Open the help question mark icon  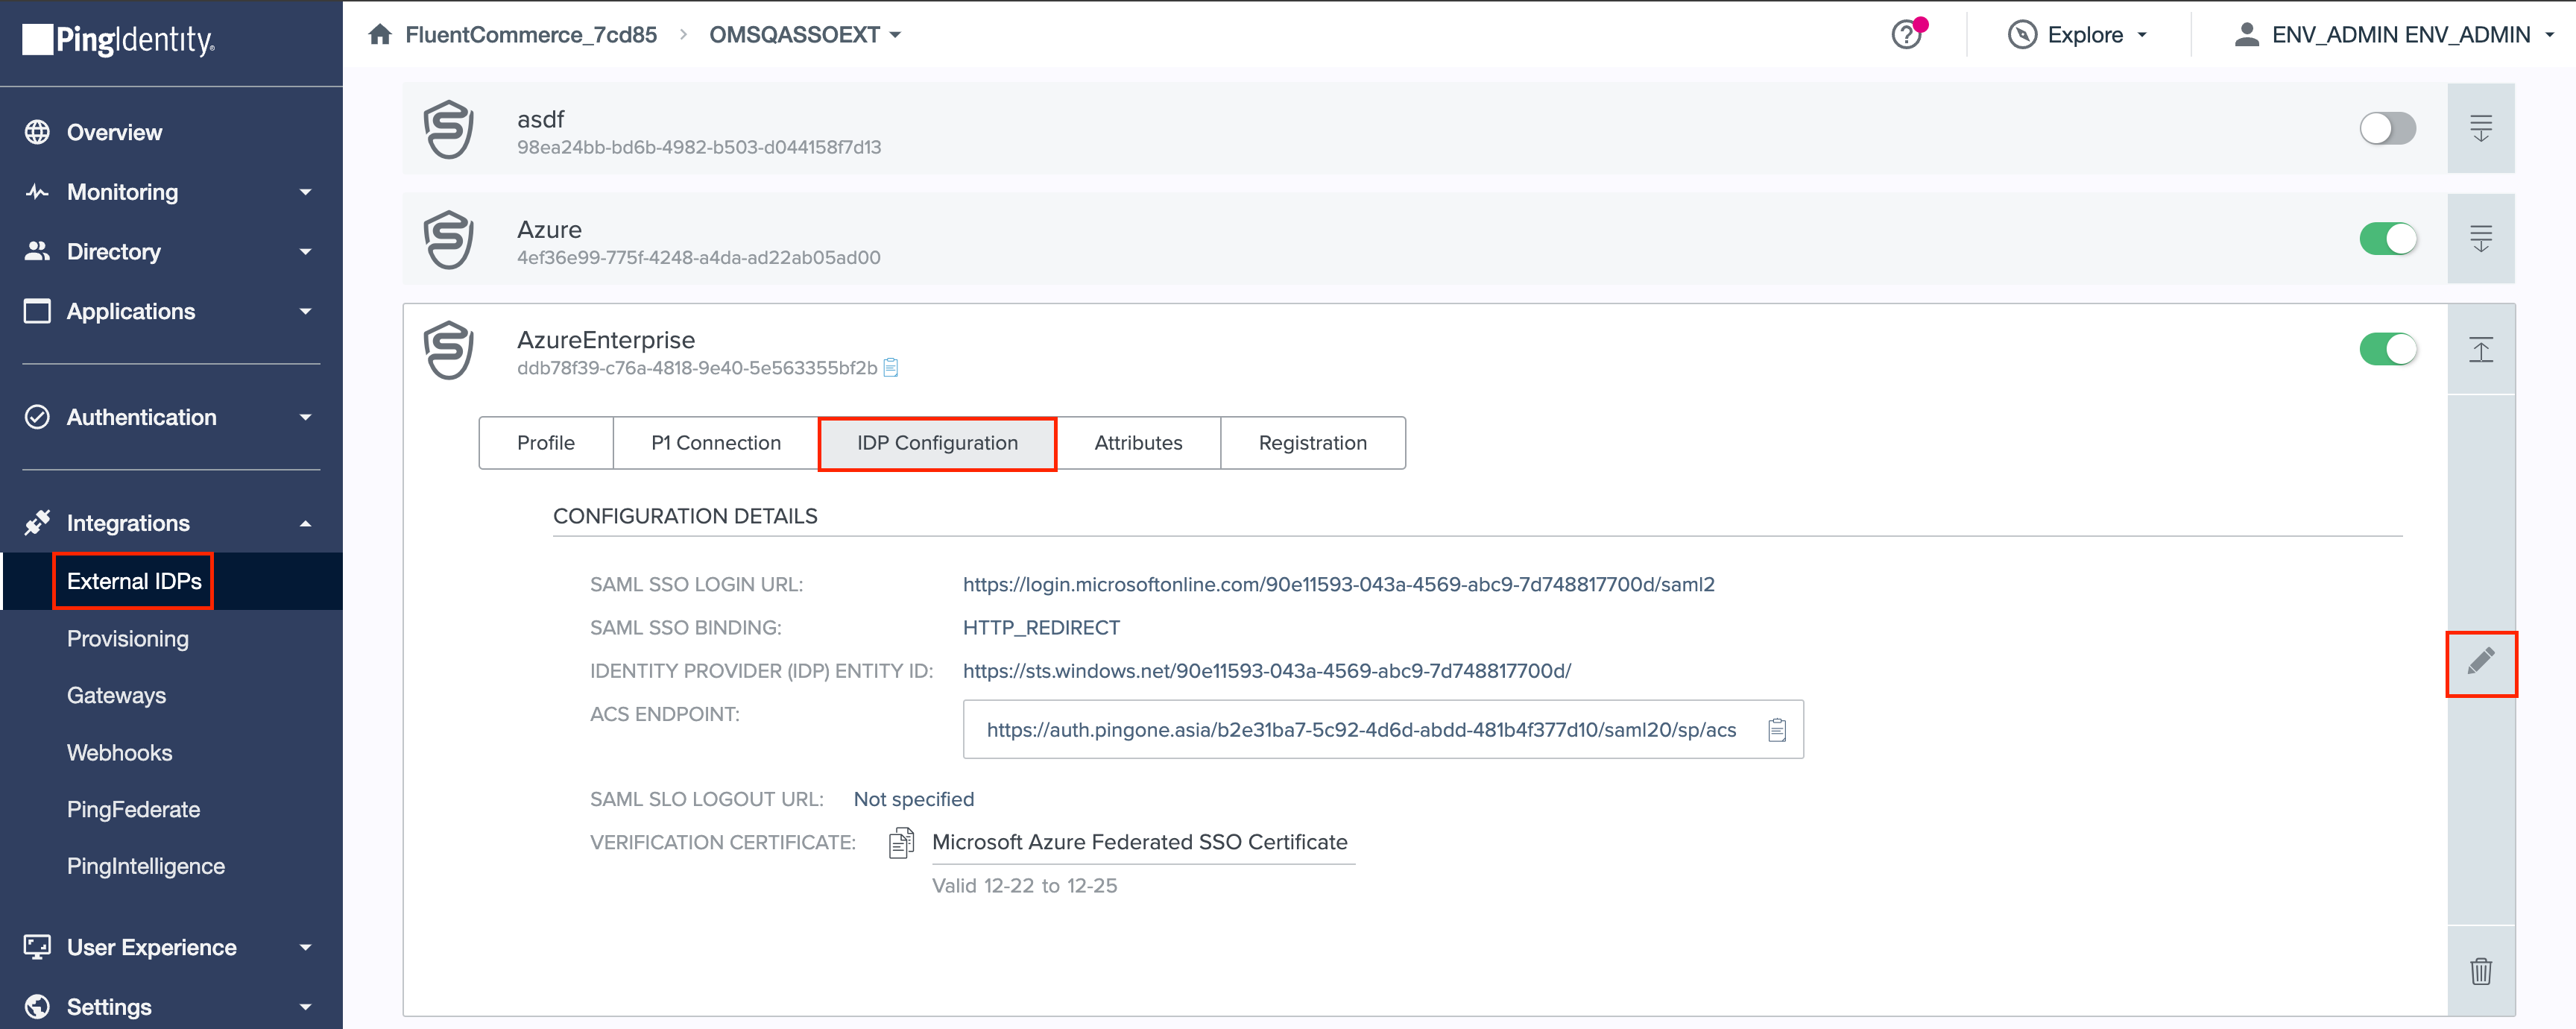(x=1906, y=35)
